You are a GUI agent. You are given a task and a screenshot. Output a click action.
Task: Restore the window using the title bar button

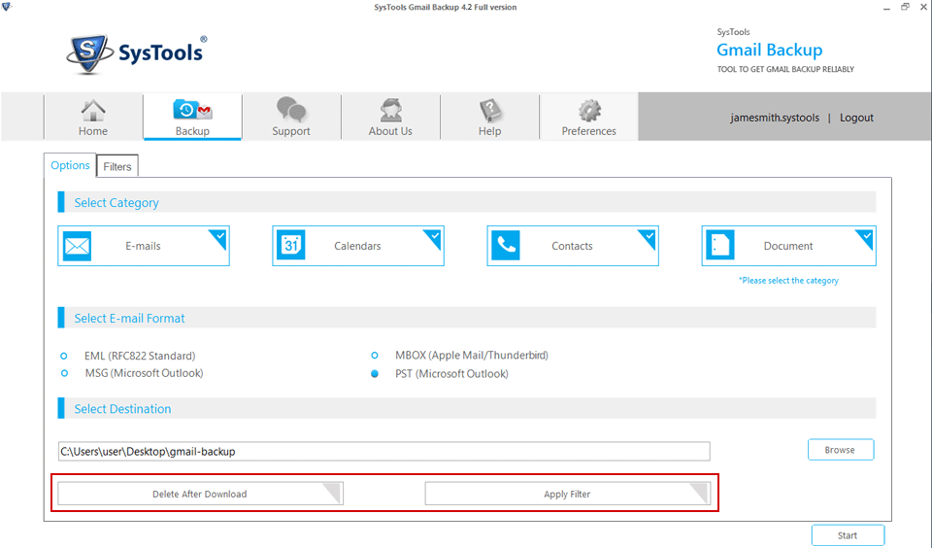tap(905, 7)
